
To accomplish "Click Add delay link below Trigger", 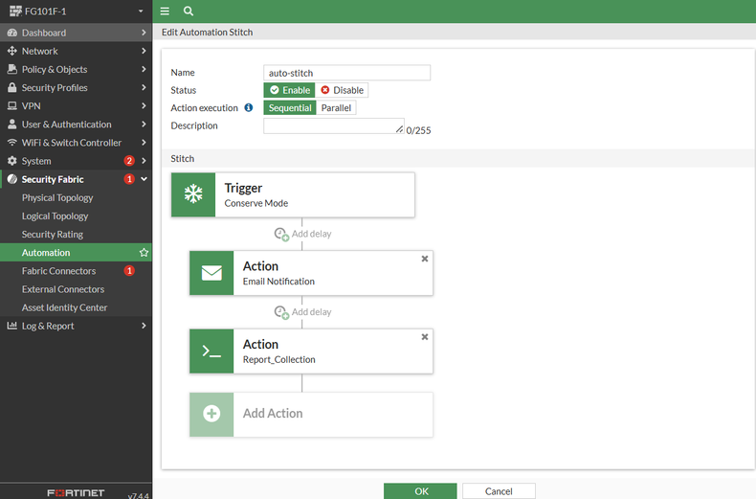I will (311, 234).
